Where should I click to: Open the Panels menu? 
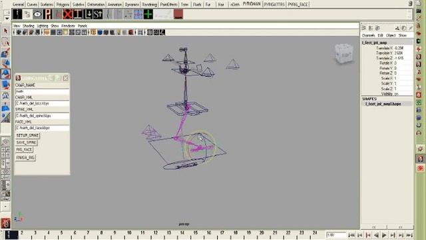pyautogui.click(x=83, y=26)
